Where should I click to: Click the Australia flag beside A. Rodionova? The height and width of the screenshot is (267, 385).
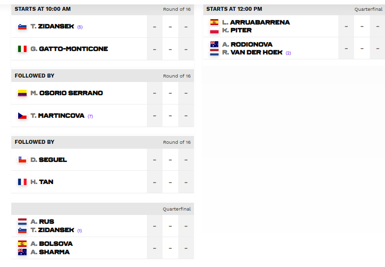[214, 44]
